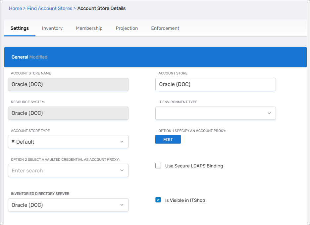Click the Account Store Name field

[x=68, y=84]
